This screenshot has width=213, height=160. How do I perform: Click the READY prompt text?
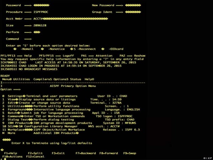point(5,76)
